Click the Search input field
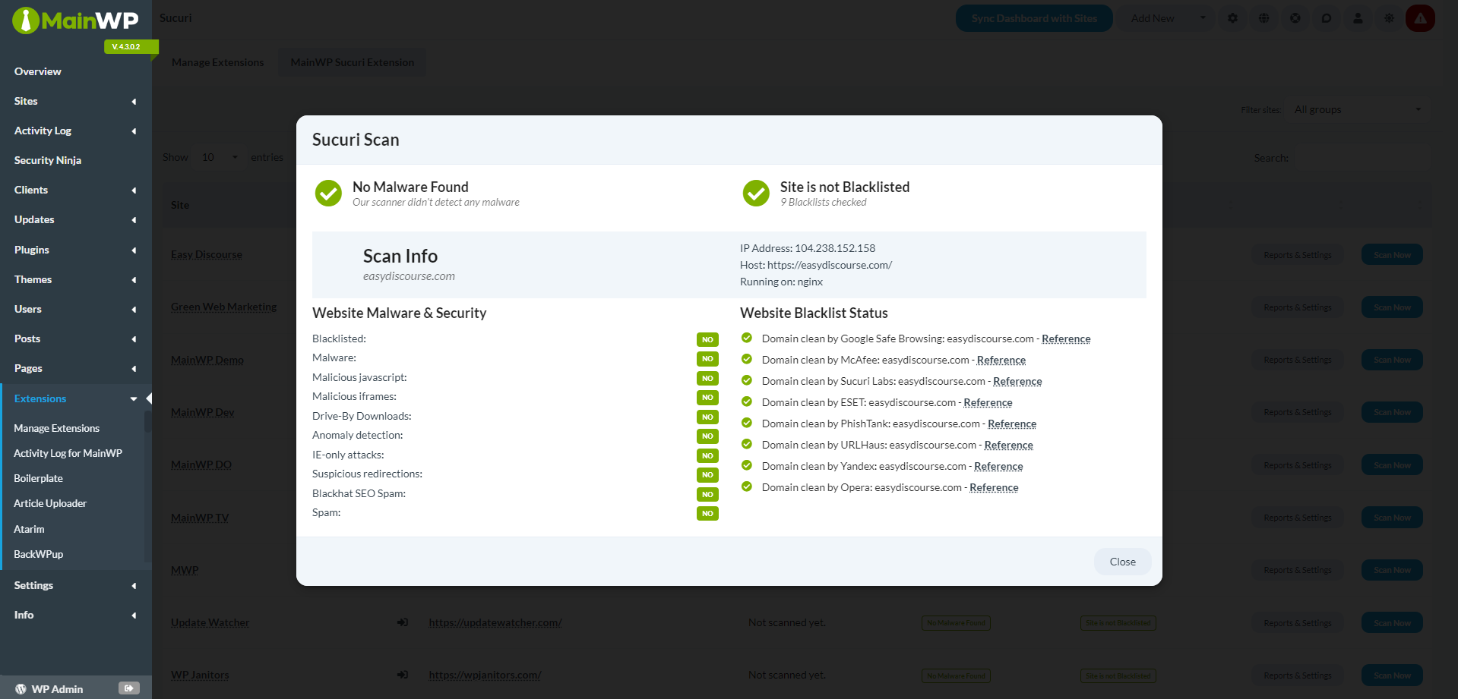The image size is (1458, 699). [x=1362, y=157]
